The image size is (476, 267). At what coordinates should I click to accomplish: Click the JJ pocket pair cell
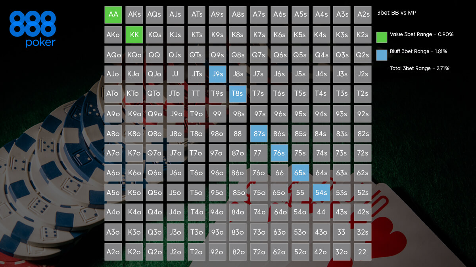(175, 74)
